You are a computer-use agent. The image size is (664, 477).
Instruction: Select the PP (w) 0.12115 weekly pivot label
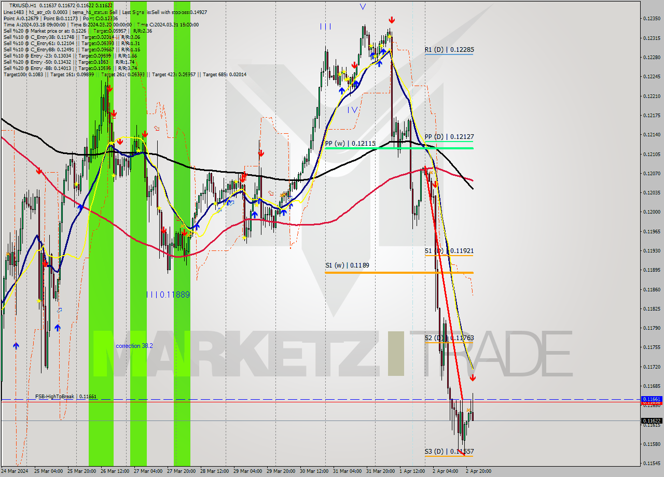coord(350,143)
